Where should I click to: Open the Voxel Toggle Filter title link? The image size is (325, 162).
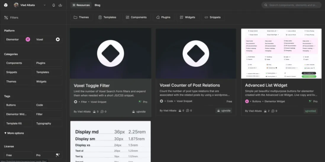coord(92,86)
